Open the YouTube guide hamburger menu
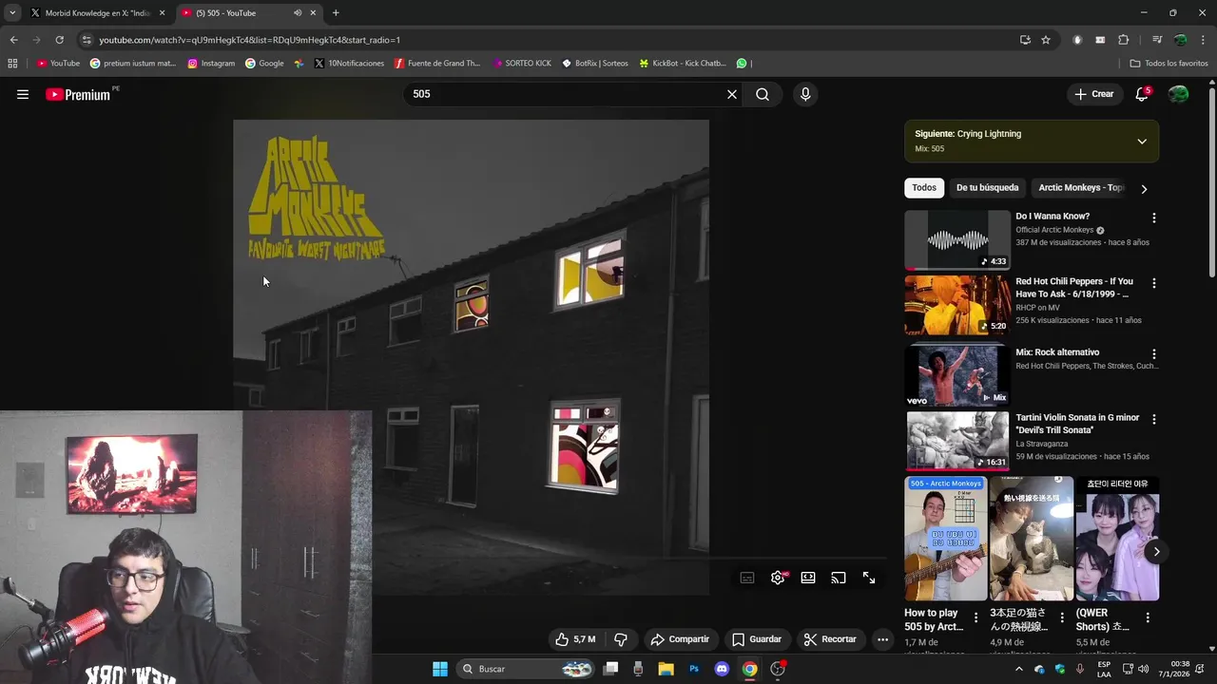Screen dimensions: 1217x684 (23, 94)
